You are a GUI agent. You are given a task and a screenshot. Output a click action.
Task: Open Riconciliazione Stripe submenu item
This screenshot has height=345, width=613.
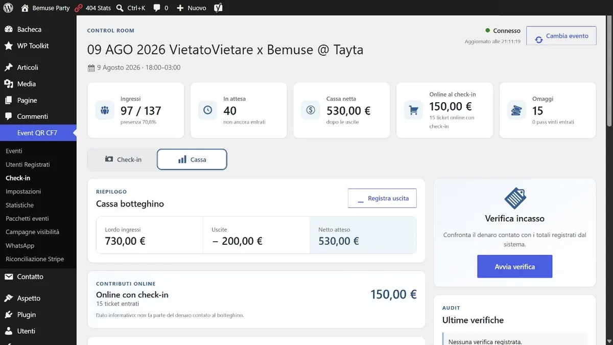point(35,259)
